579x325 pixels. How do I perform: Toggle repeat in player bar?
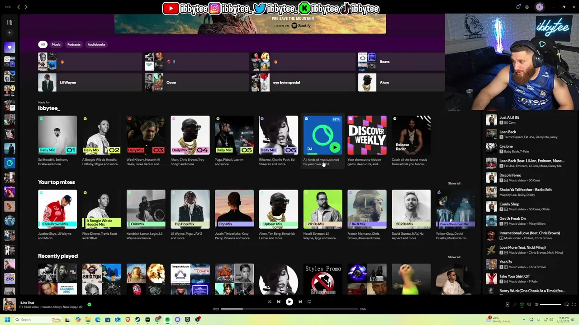(309, 302)
